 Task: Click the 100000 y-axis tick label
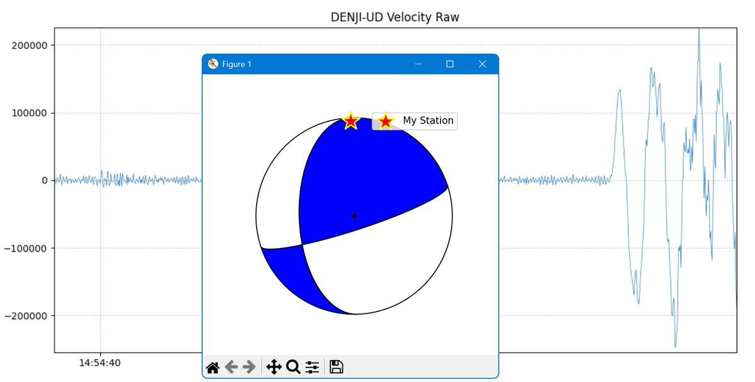coord(29,113)
